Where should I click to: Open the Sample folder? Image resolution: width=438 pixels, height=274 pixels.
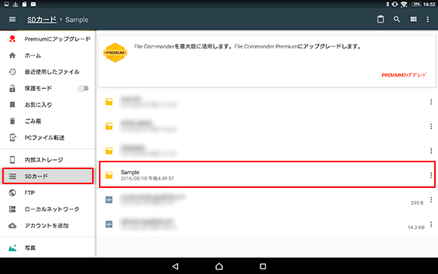267,175
